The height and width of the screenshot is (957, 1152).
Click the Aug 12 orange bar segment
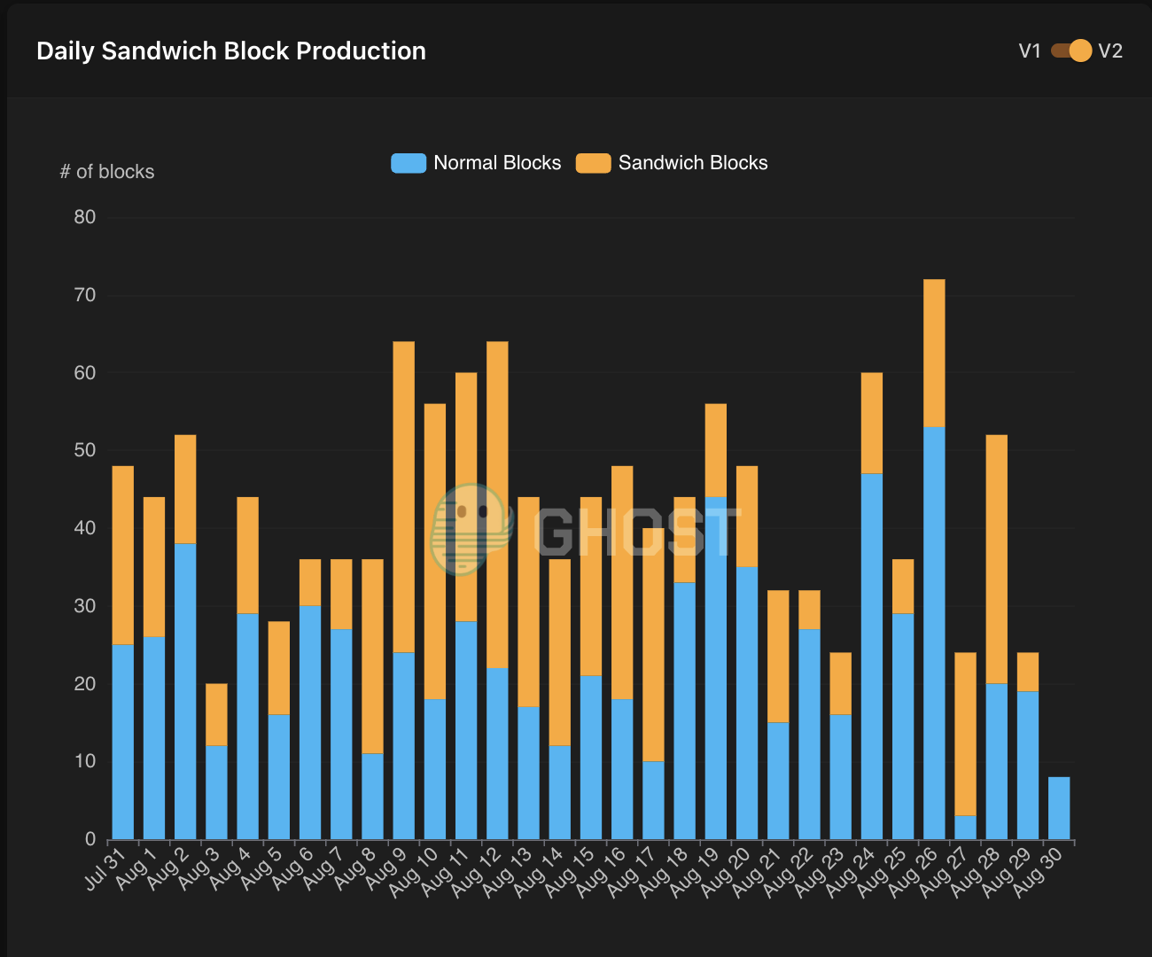498,505
